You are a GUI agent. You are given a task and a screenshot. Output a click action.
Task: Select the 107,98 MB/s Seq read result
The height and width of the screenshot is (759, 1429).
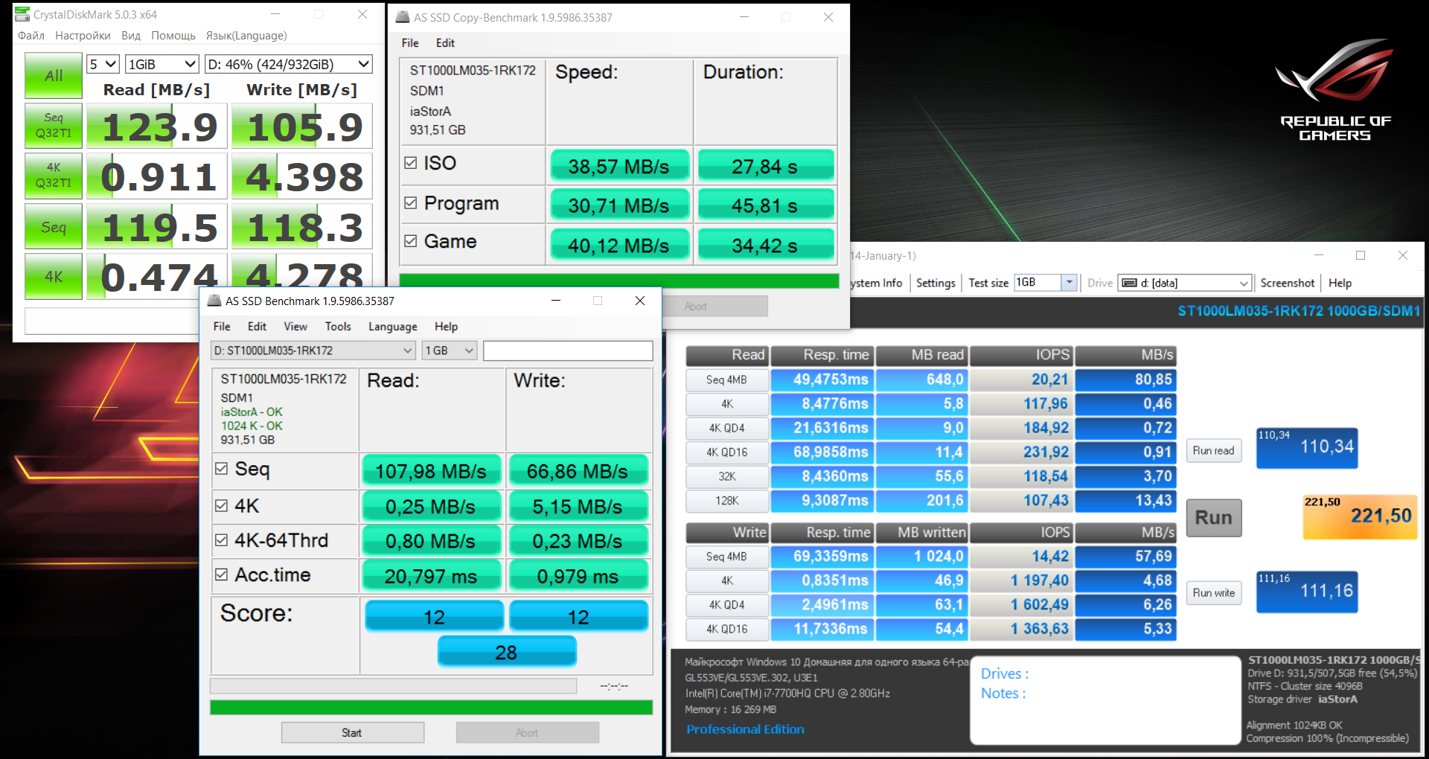click(x=431, y=471)
